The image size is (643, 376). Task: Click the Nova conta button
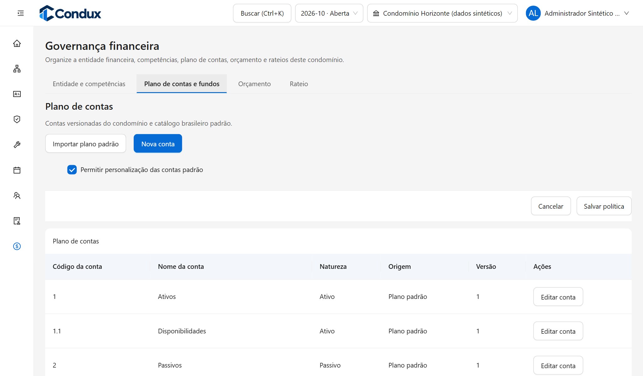point(158,144)
